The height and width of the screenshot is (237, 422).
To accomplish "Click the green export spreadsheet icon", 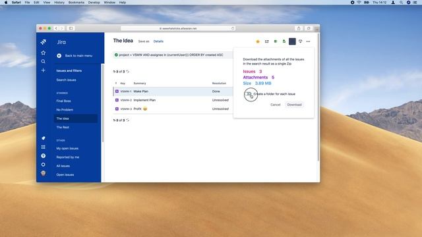I will point(276,41).
